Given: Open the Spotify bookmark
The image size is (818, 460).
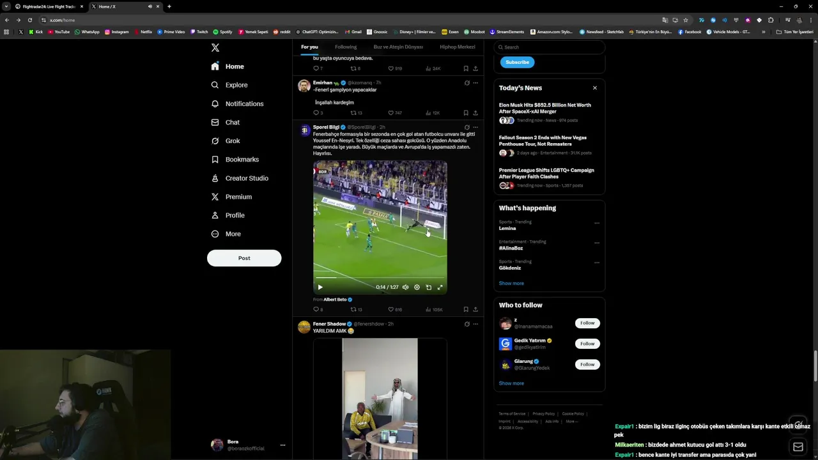Looking at the screenshot, I should click(222, 32).
